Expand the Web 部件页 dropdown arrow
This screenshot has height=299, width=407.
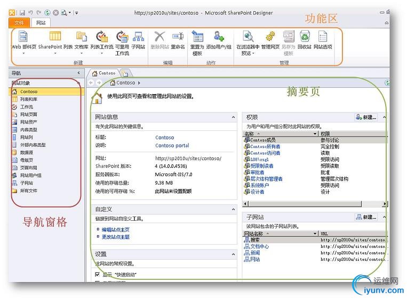click(23, 53)
